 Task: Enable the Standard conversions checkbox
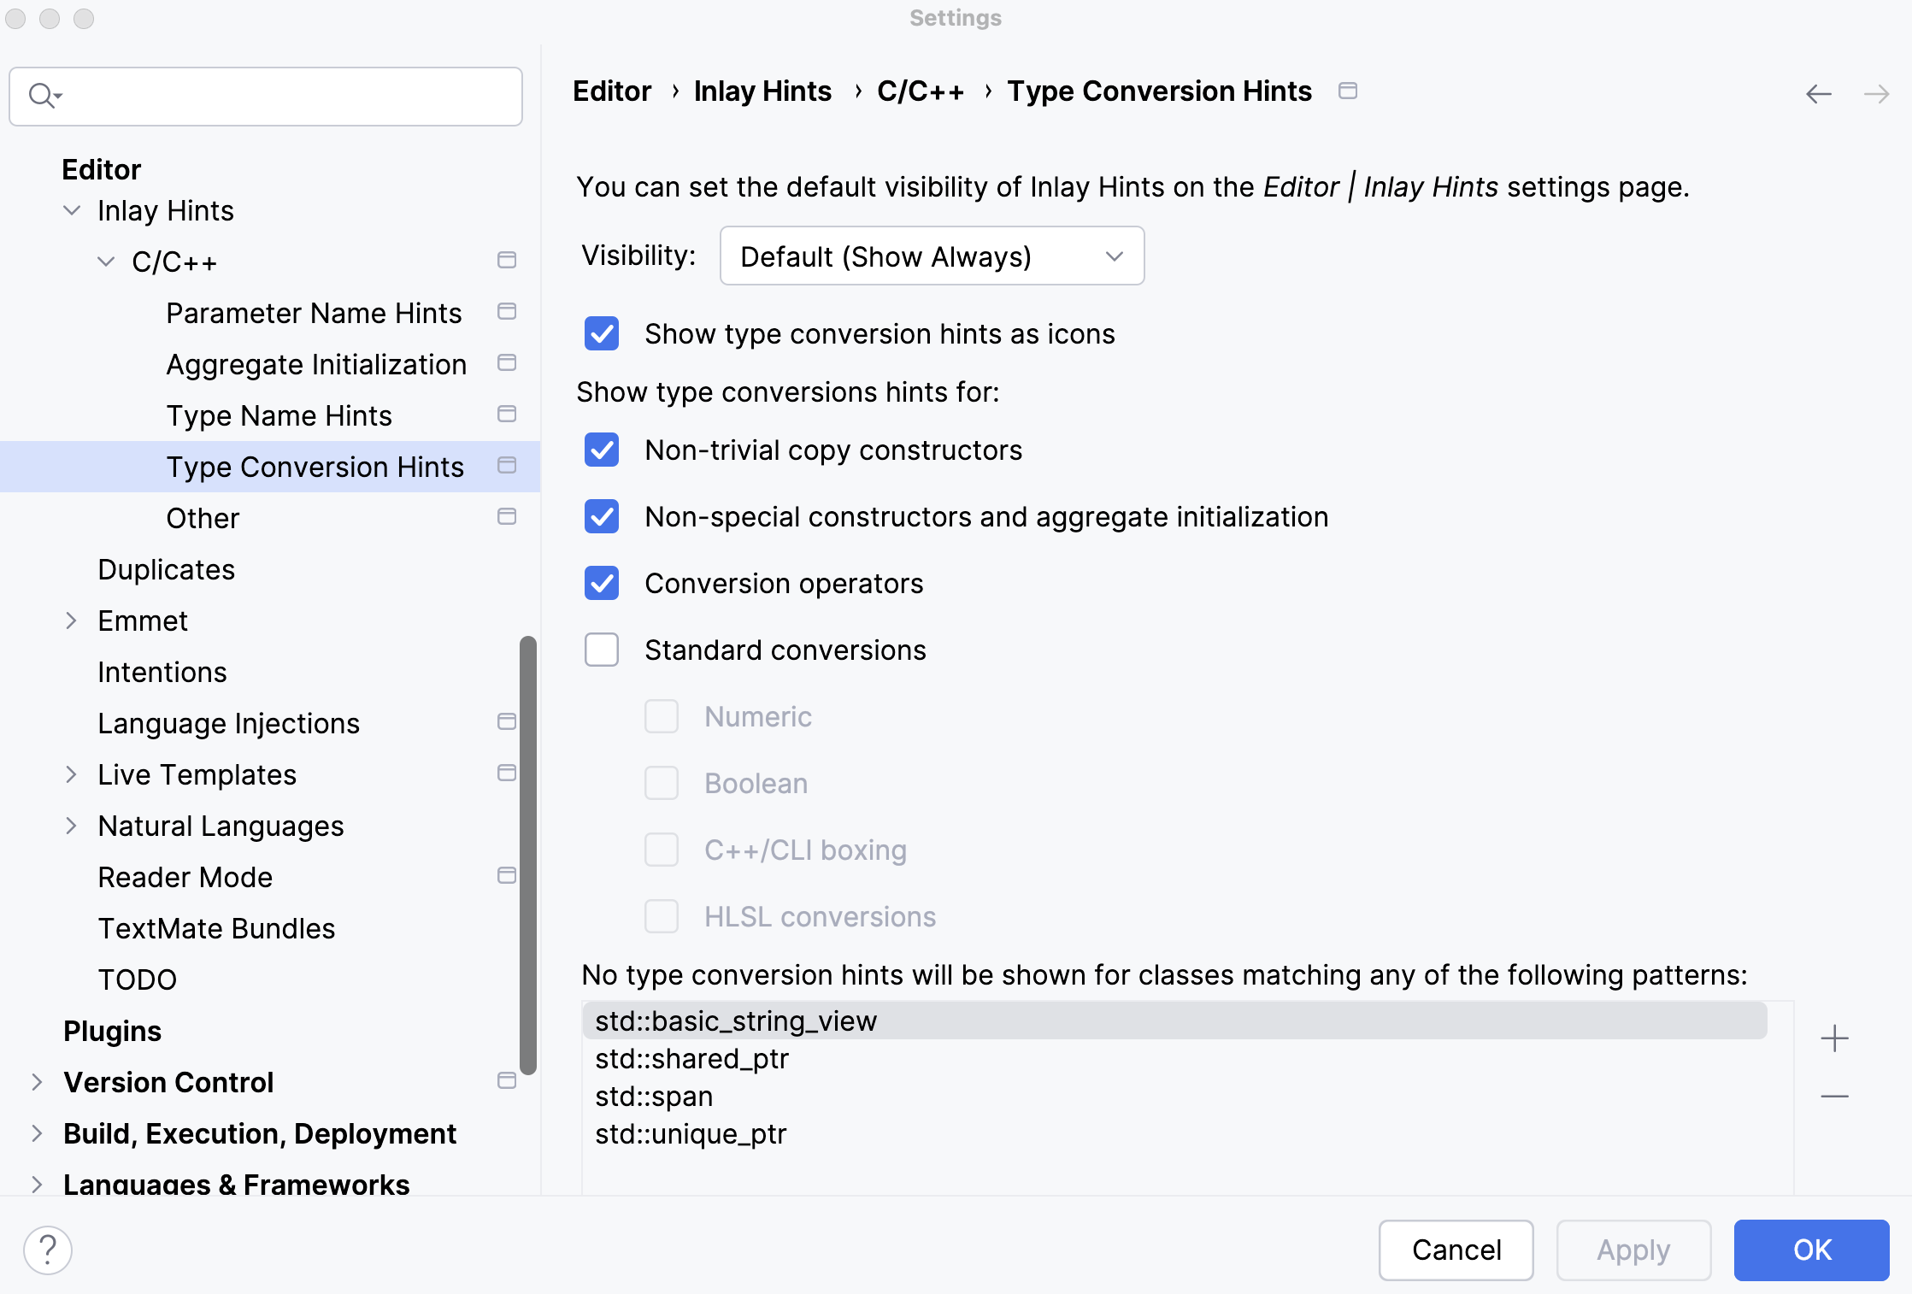coord(602,650)
